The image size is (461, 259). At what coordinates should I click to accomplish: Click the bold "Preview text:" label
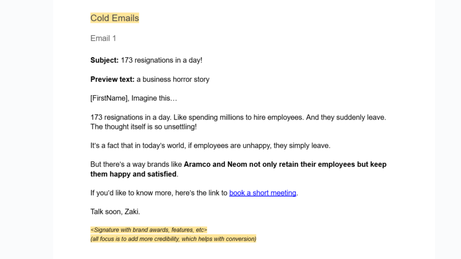(113, 79)
